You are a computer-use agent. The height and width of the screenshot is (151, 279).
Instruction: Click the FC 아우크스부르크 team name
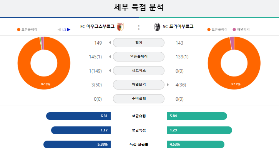97,27
